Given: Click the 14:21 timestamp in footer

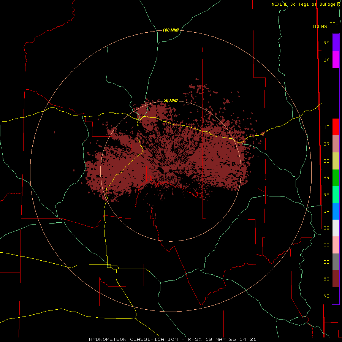Looking at the screenshot, I should [x=249, y=339].
